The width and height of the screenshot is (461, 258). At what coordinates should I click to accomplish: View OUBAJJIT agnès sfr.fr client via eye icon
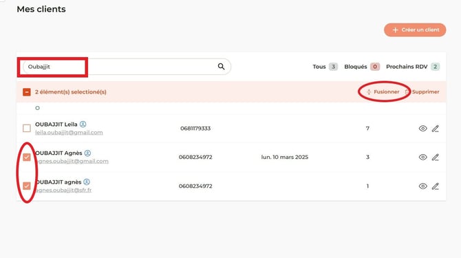coord(422,186)
